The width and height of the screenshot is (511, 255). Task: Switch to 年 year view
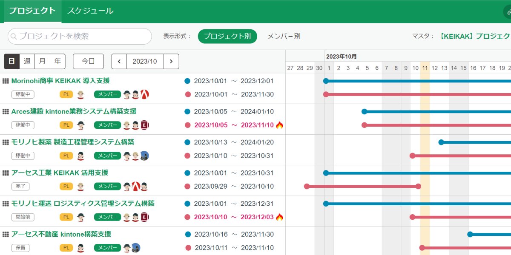point(57,61)
